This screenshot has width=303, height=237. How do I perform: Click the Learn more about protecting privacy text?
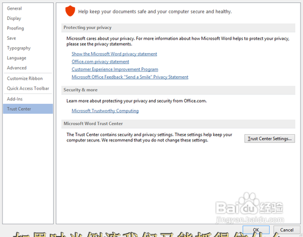point(136,101)
